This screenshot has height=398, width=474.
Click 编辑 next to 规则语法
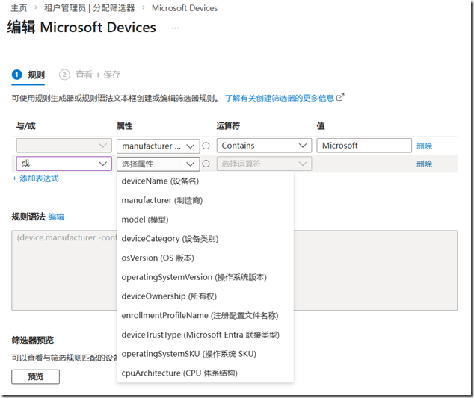[x=56, y=217]
